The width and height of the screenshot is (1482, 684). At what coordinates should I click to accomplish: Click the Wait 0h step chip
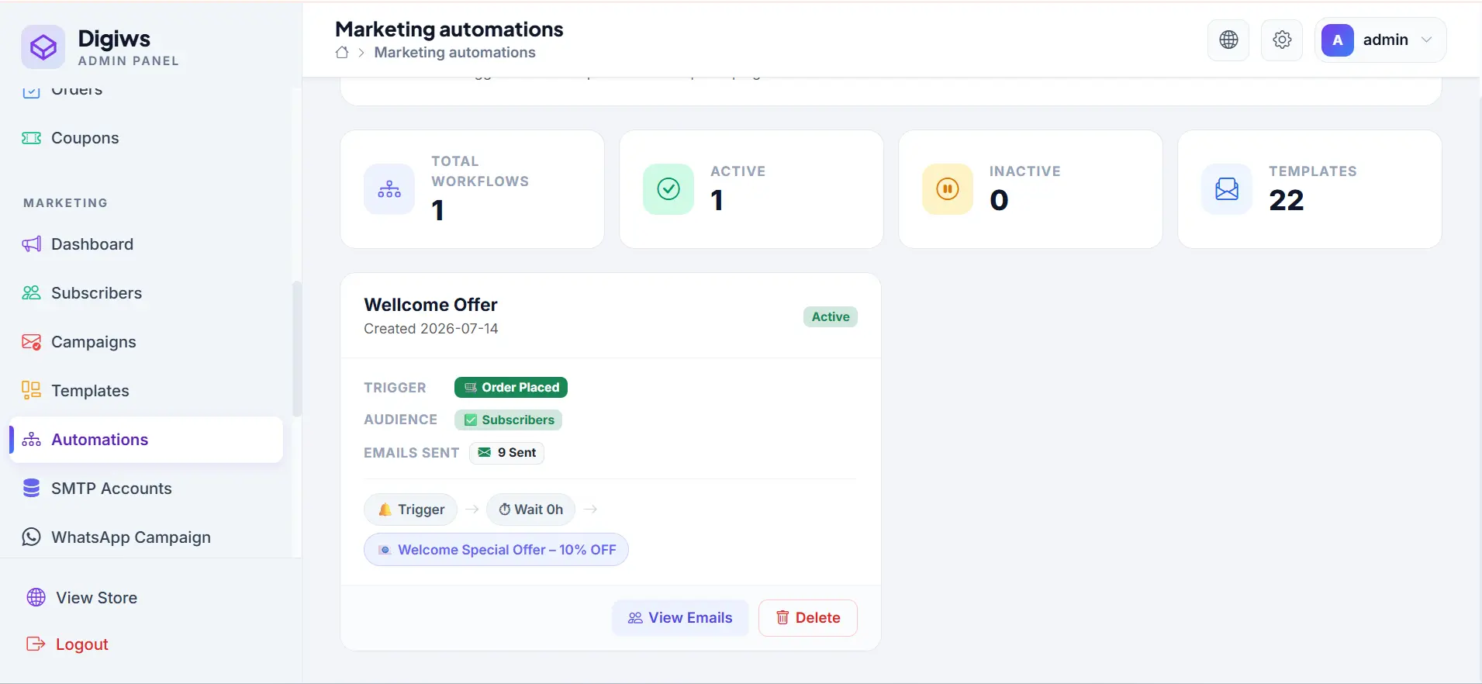pos(530,510)
